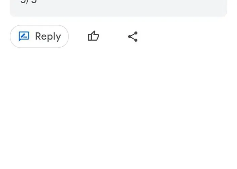Image resolution: width=237 pixels, height=169 pixels.
Task: Open the share icon options
Action: tap(133, 37)
